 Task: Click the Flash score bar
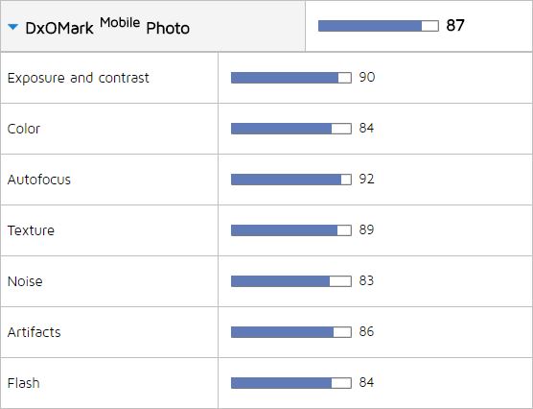pos(291,383)
